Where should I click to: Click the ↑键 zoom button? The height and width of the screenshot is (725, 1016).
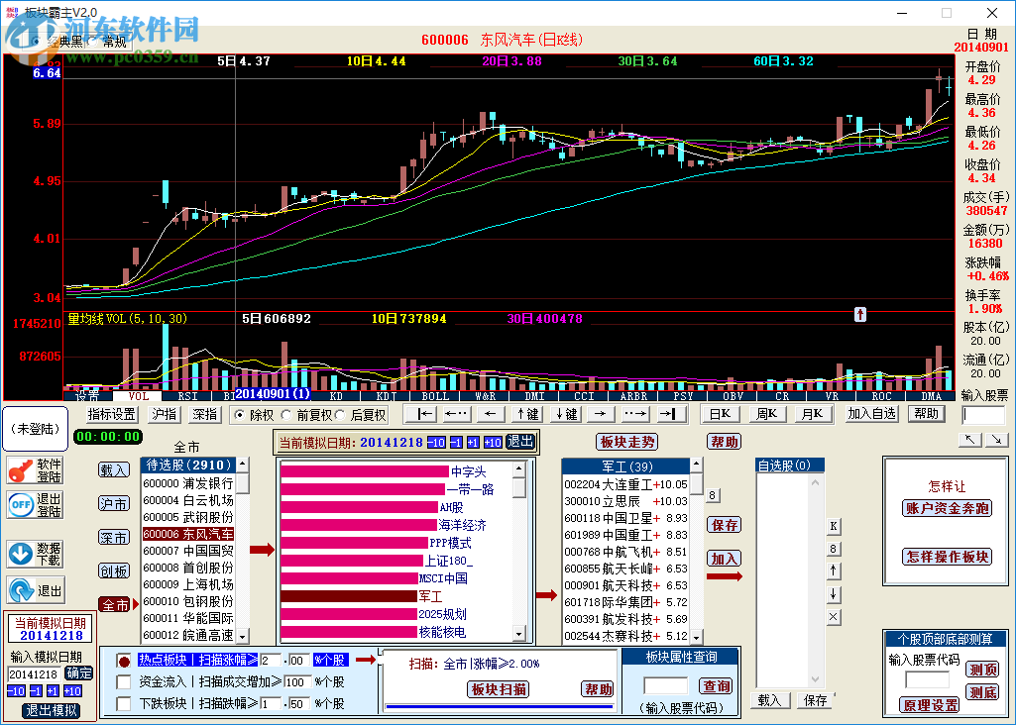[527, 414]
